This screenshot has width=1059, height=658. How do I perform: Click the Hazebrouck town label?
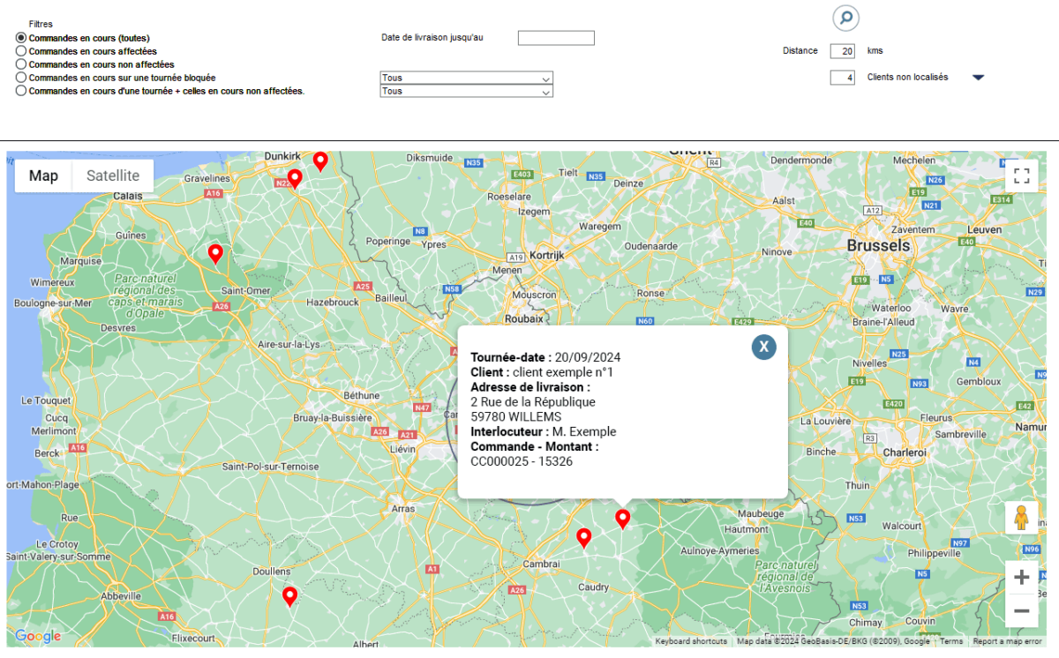333,302
